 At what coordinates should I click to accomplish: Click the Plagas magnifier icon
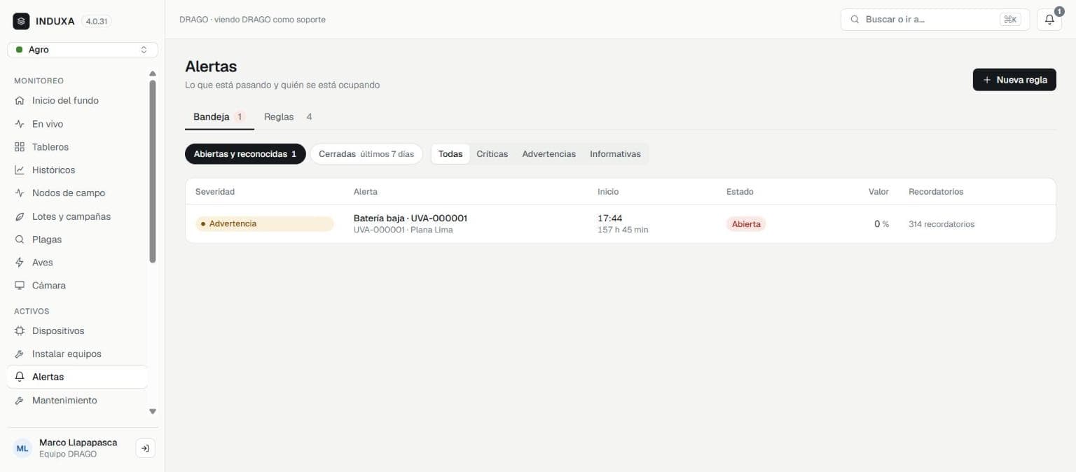point(20,240)
